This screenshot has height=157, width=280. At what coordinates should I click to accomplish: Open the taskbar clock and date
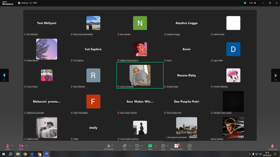click(267, 154)
